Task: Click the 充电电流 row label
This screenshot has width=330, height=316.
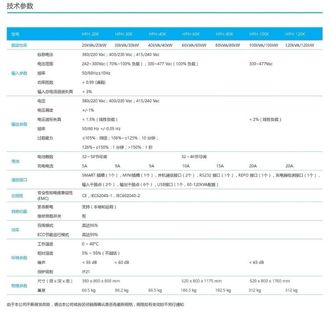Action: 45,166
